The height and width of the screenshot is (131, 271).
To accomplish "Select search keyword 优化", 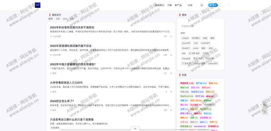I will click(x=211, y=48).
